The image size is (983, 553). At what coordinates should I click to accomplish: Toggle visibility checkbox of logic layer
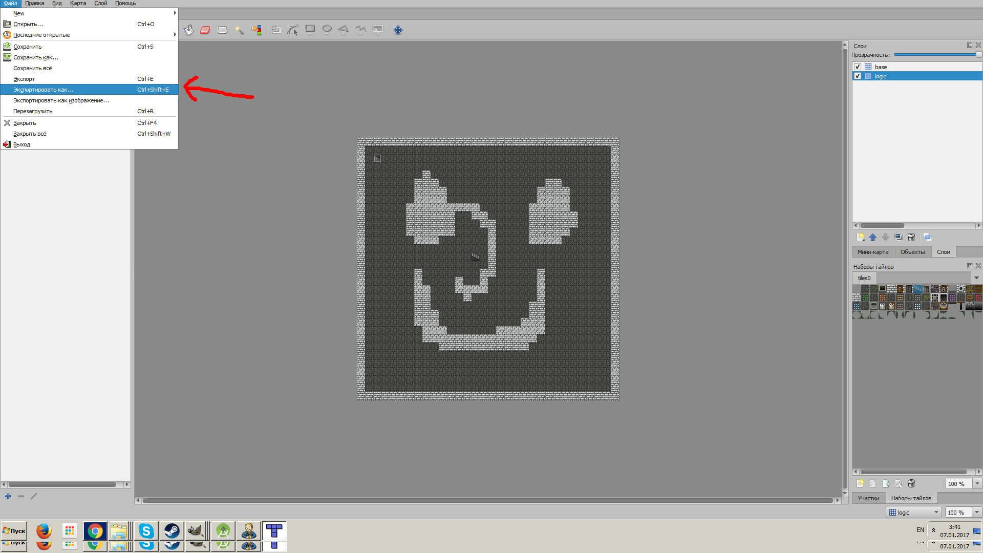click(858, 76)
